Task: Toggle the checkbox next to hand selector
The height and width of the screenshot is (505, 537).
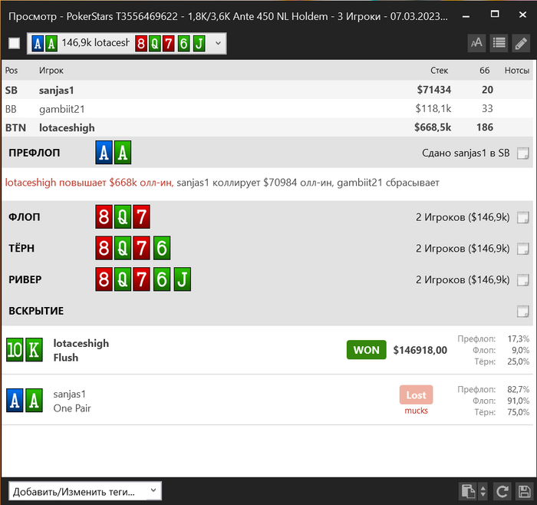Action: click(14, 43)
